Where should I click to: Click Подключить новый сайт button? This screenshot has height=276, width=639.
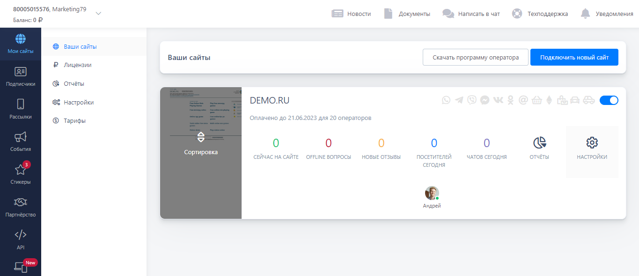click(574, 58)
